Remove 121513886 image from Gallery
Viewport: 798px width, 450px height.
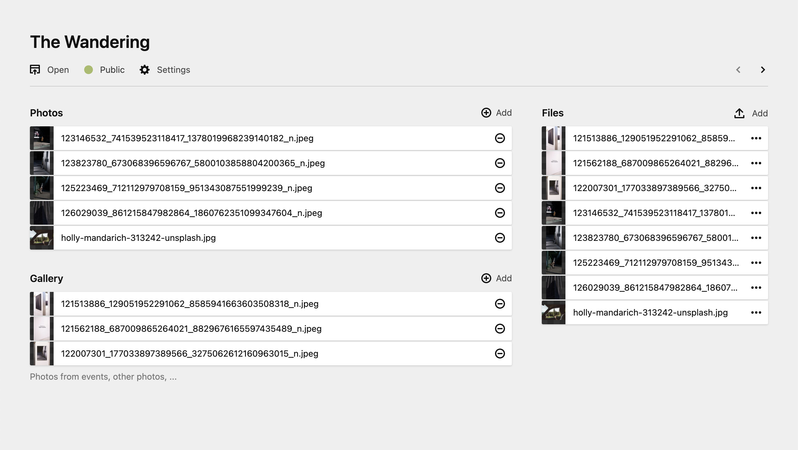(x=500, y=304)
